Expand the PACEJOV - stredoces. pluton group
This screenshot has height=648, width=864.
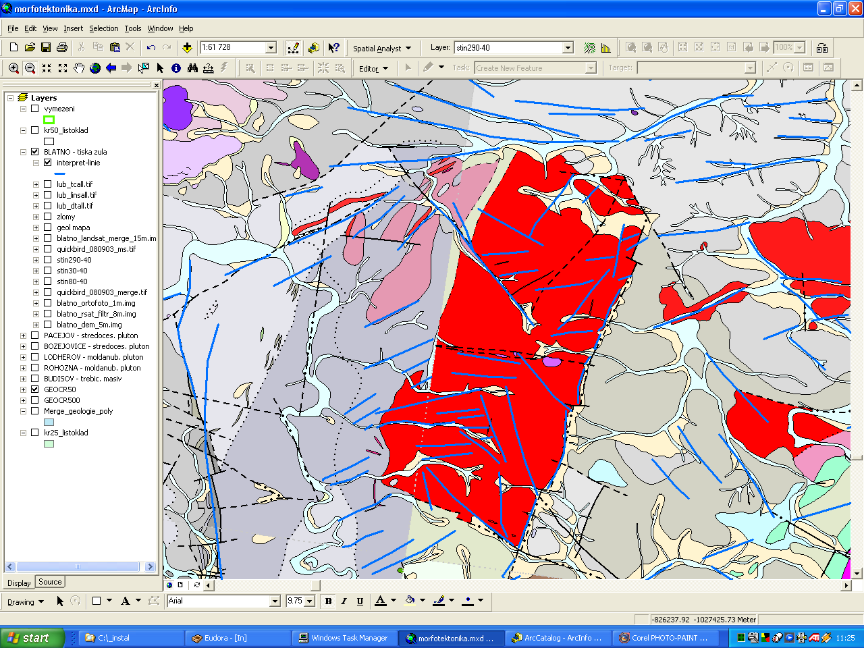coord(23,335)
